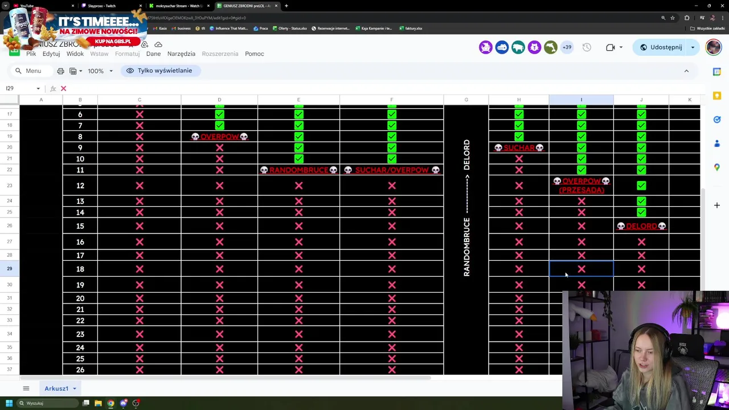Open the Plik menu

click(31, 54)
